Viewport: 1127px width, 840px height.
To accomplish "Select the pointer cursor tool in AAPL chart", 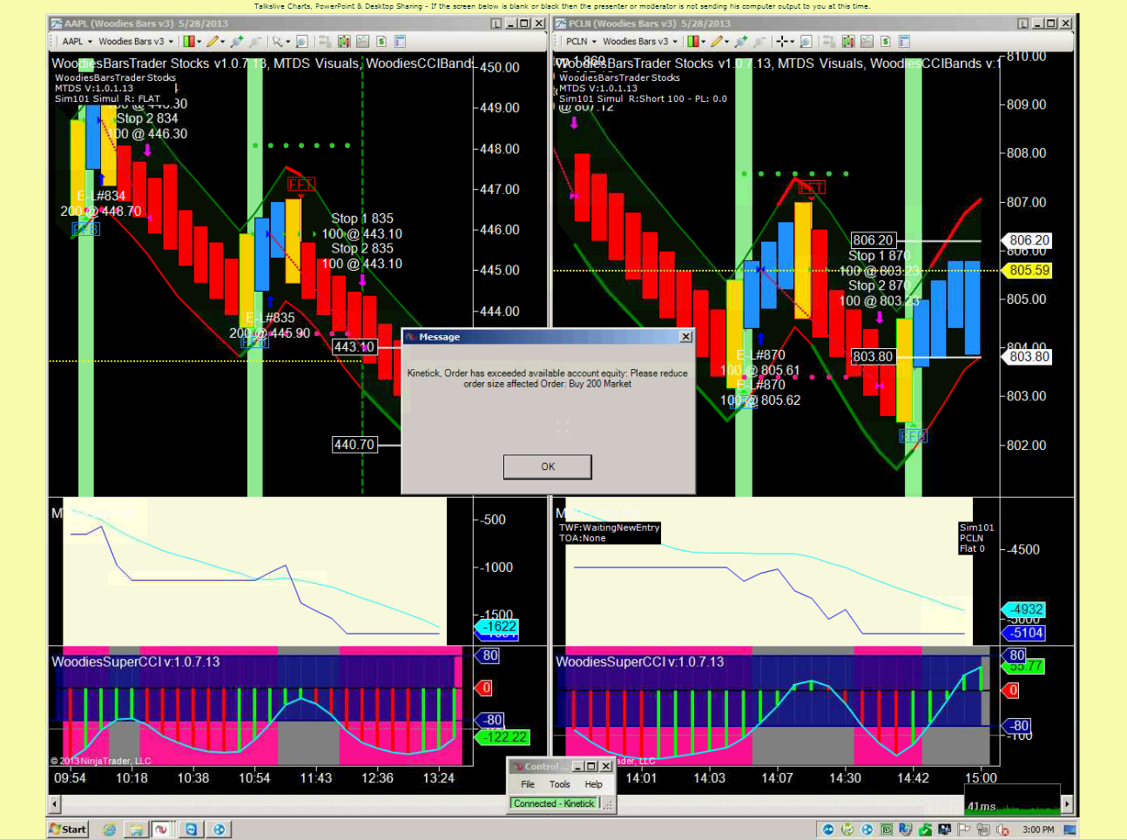I will click(277, 41).
